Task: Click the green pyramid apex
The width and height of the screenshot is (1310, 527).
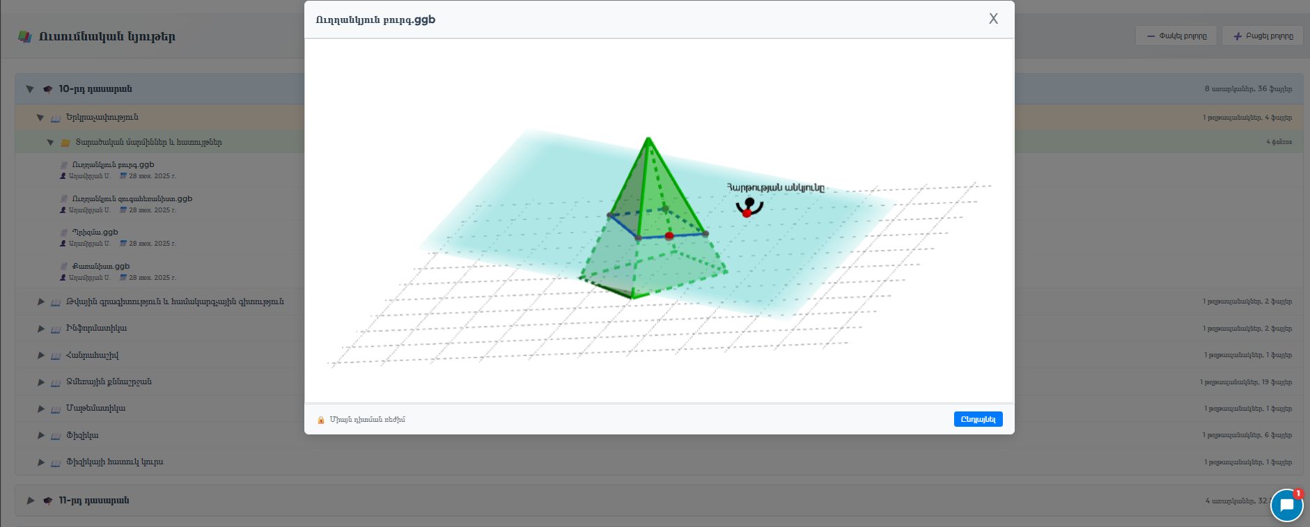Action: pyautogui.click(x=648, y=138)
